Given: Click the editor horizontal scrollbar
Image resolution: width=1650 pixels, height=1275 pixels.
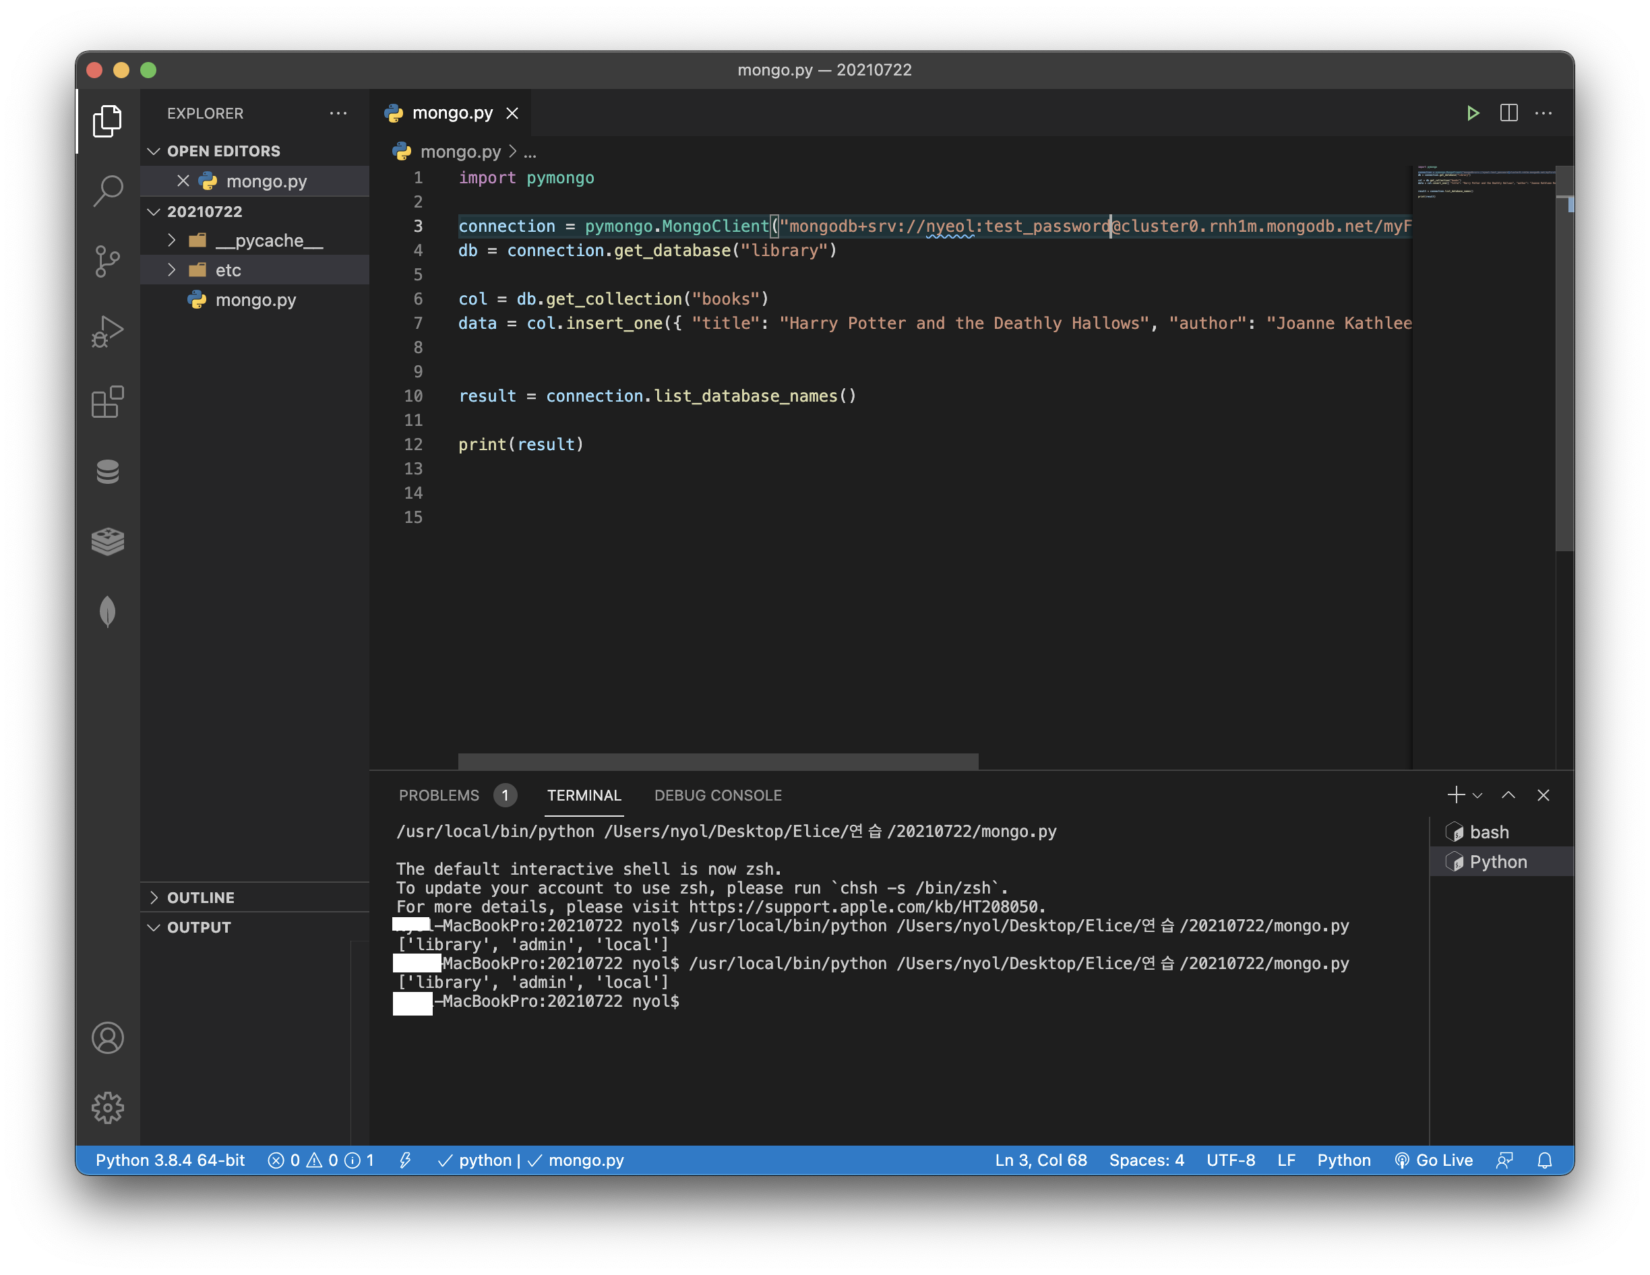Looking at the screenshot, I should [718, 761].
